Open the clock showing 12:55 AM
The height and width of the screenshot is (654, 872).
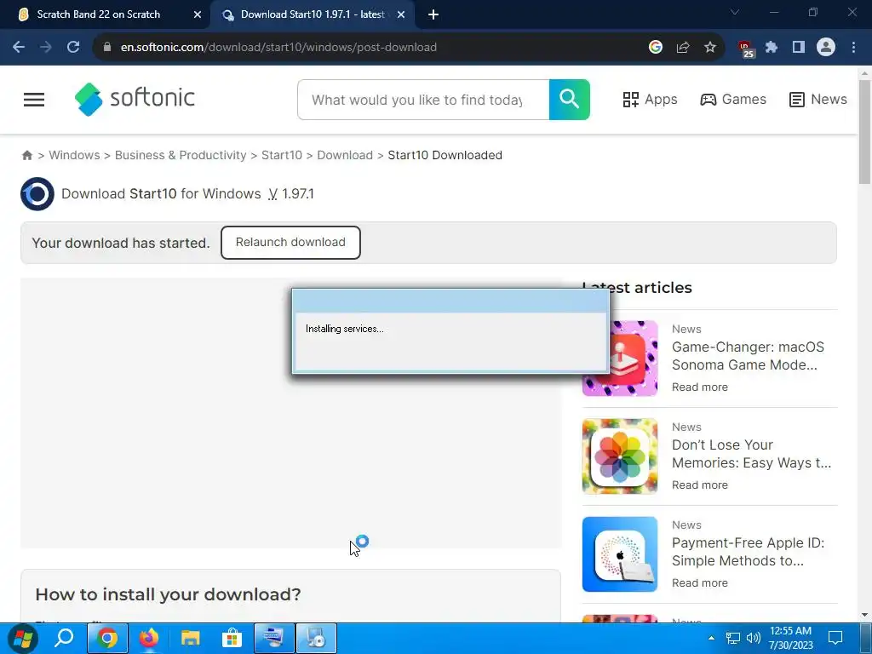pyautogui.click(x=791, y=639)
